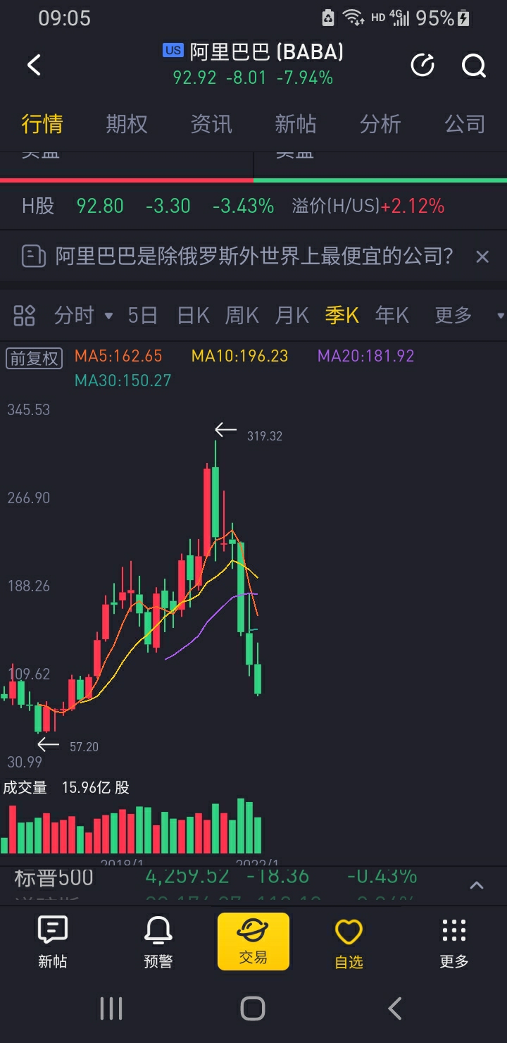Open 更多 grid in the bottom bar
Screen dimensions: 507x1043
click(454, 942)
